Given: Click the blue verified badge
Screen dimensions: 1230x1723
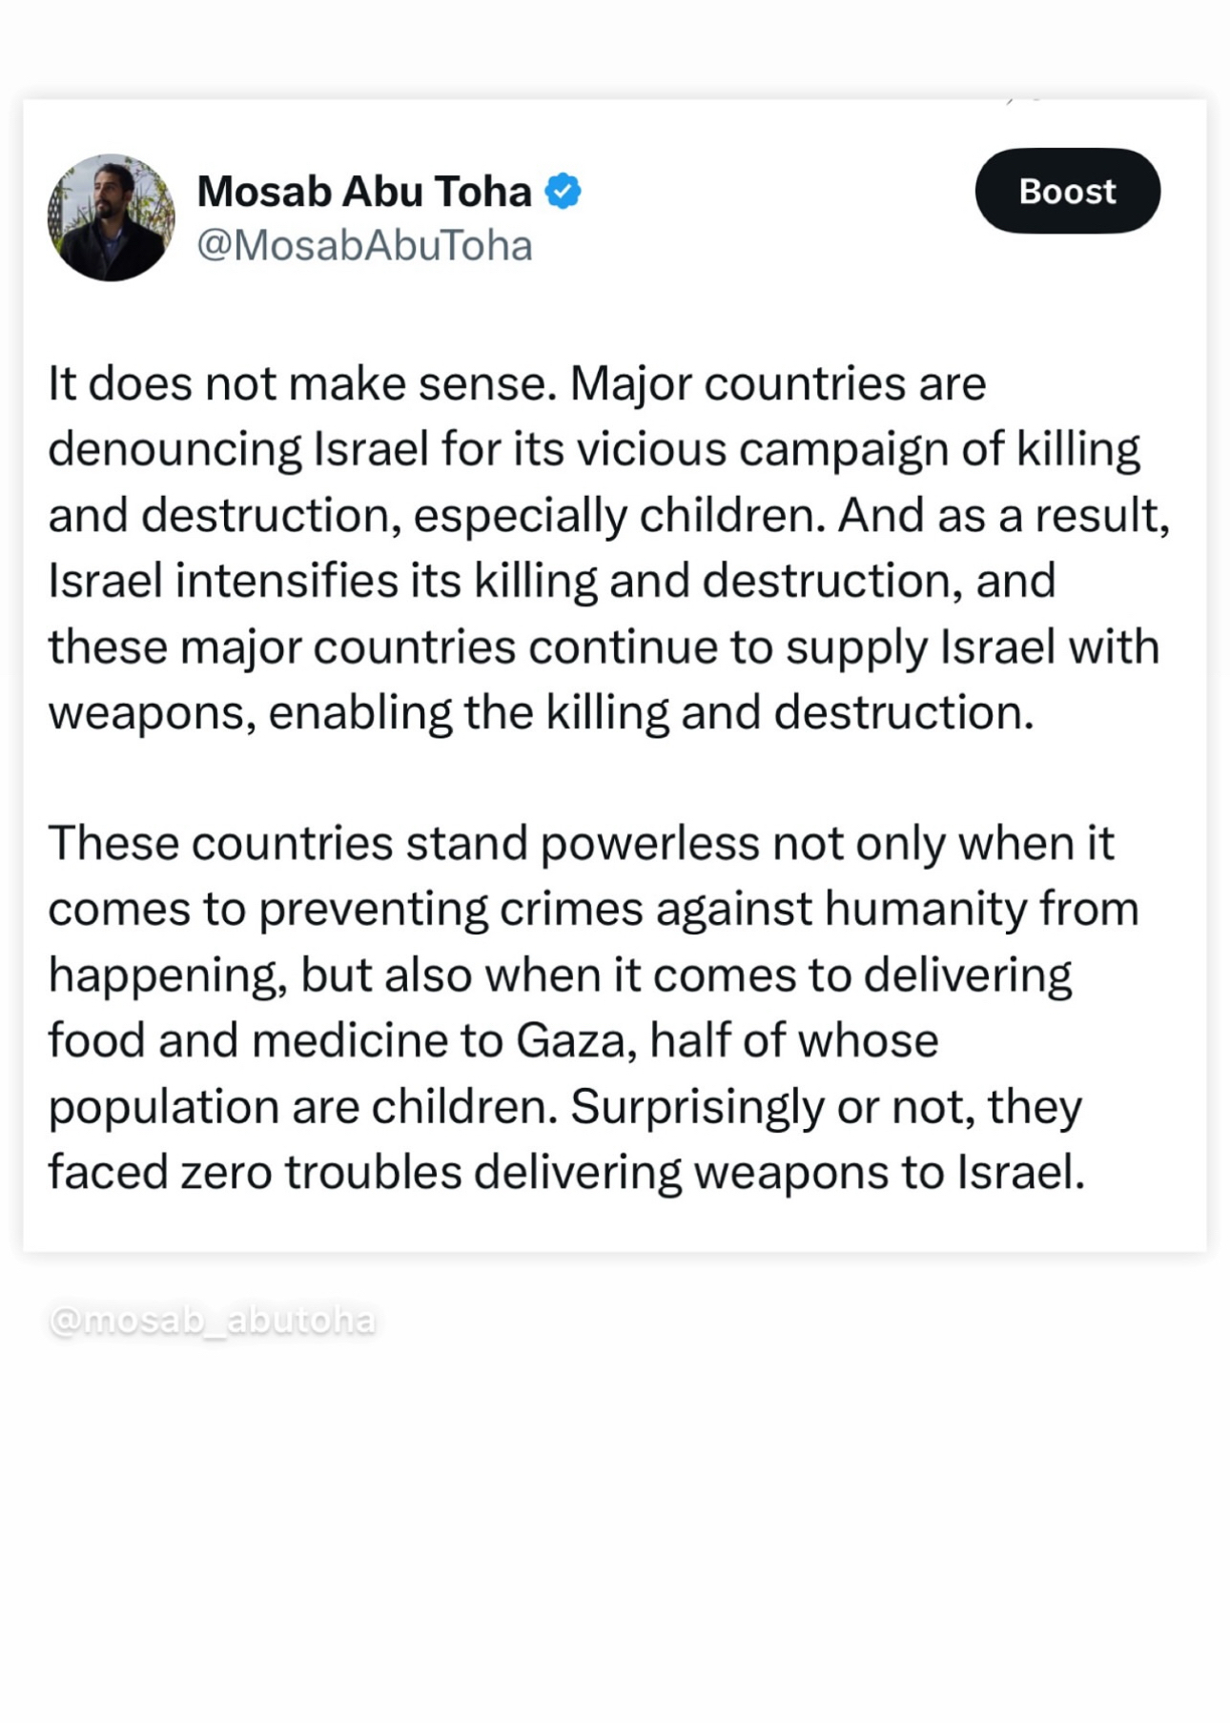Looking at the screenshot, I should (x=563, y=192).
